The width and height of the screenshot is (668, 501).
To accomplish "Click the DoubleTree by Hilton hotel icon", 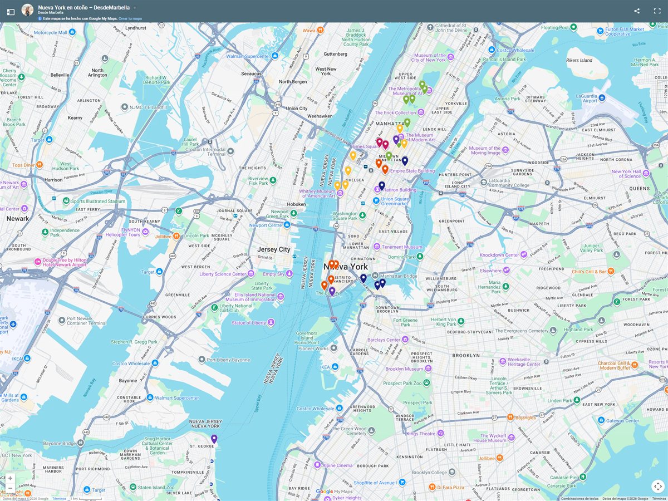I will [38, 262].
